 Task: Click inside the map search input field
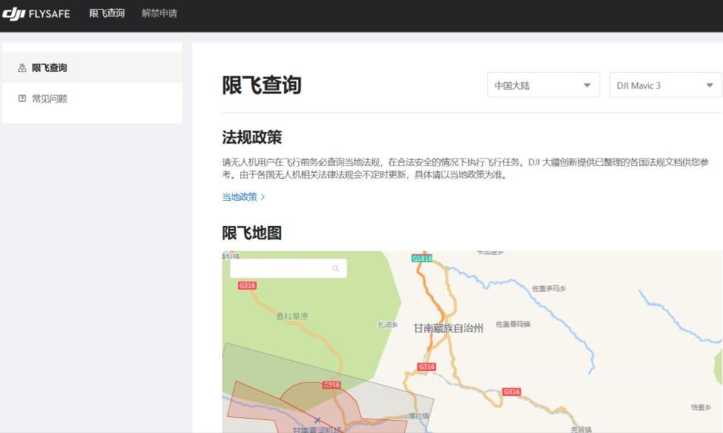[x=280, y=268]
